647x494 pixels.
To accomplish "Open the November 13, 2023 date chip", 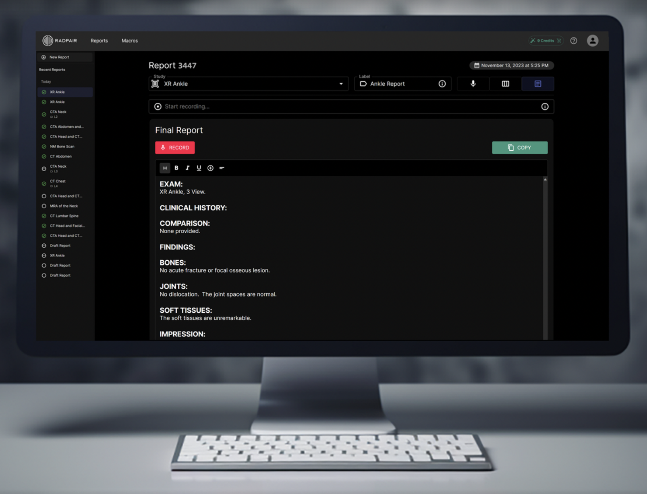I will click(x=511, y=65).
